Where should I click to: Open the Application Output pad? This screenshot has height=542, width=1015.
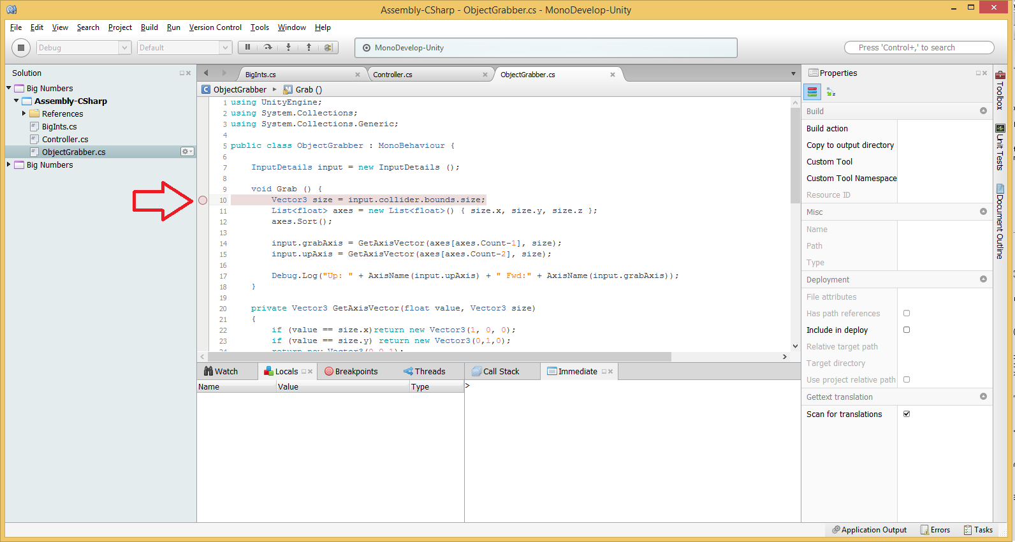point(869,530)
